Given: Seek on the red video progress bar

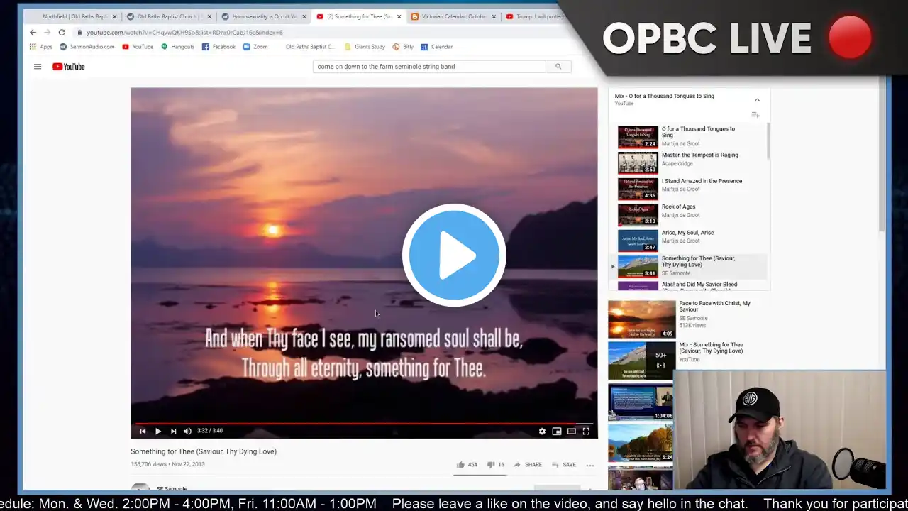Looking at the screenshot, I should 364,423.
